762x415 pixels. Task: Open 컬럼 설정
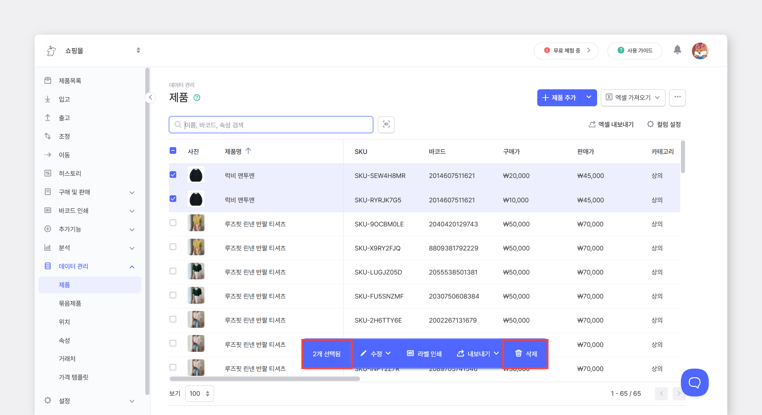664,124
